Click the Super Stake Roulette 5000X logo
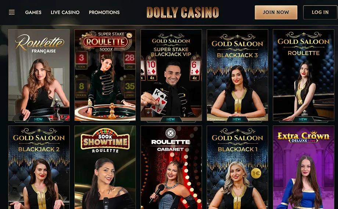Screen dimensions: 338x209 pyautogui.click(x=105, y=41)
